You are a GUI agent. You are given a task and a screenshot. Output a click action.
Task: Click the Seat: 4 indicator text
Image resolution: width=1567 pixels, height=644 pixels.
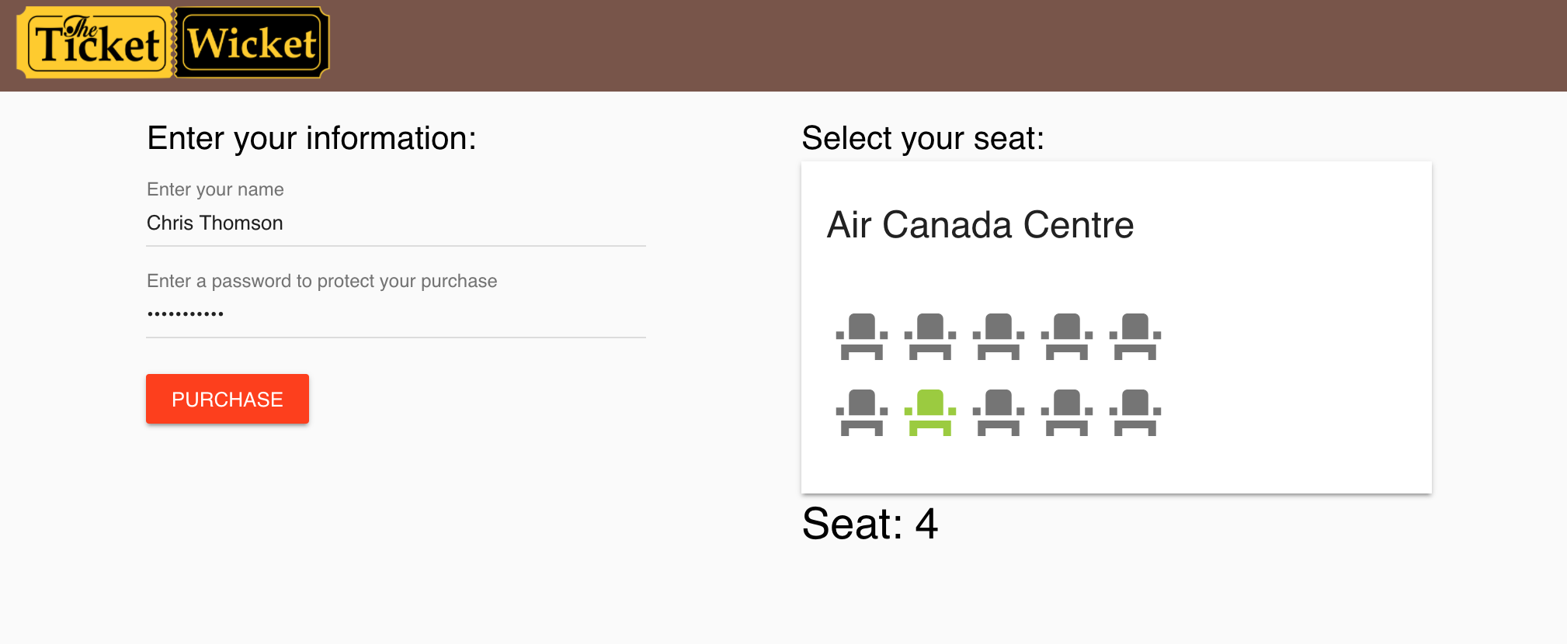[x=870, y=524]
